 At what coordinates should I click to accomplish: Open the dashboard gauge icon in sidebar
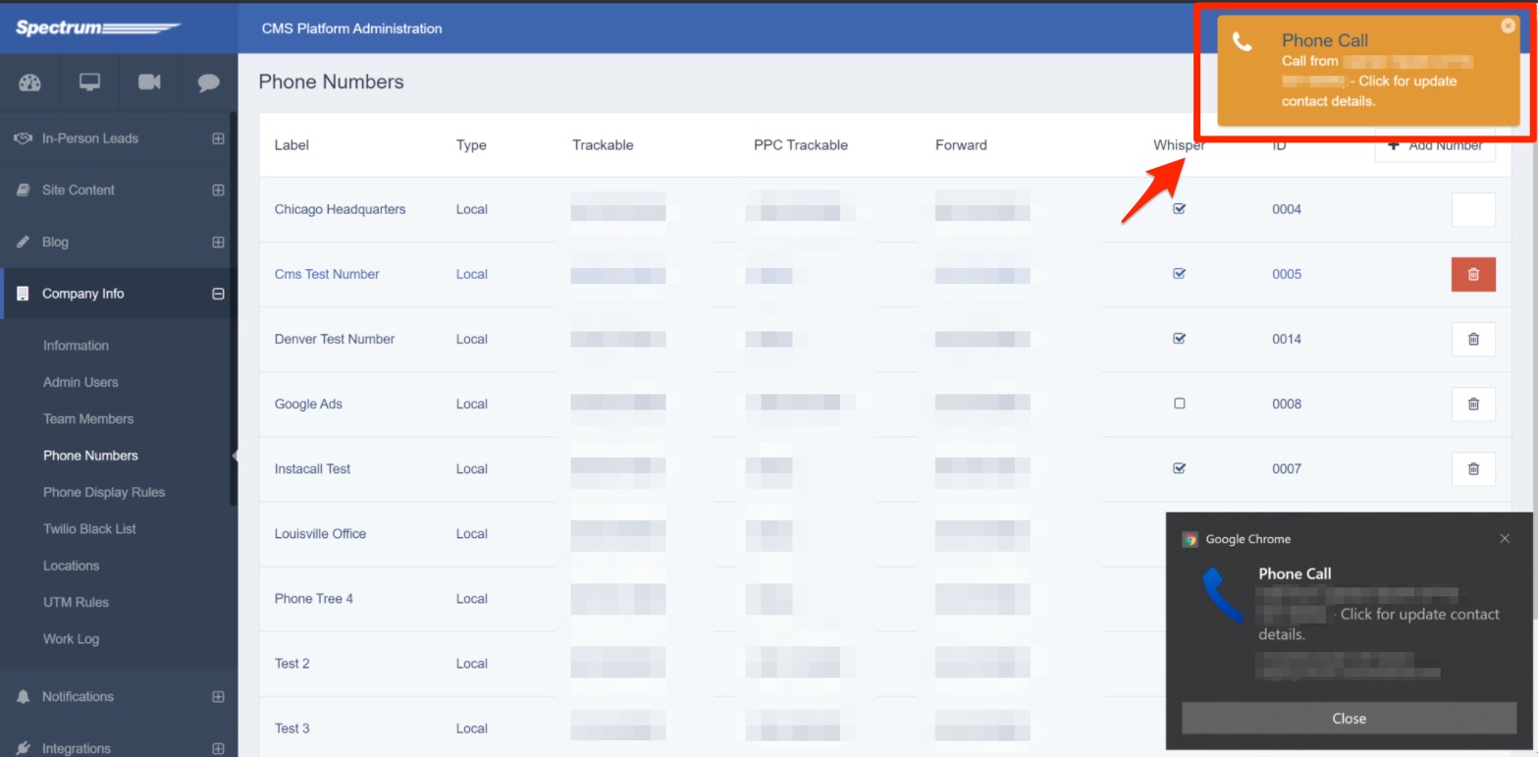[29, 82]
